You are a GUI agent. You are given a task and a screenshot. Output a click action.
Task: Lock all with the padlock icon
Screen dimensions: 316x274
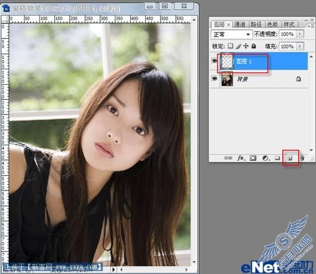(254, 46)
